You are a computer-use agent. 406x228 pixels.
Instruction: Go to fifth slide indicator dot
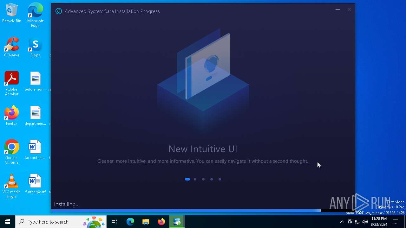(x=220, y=179)
